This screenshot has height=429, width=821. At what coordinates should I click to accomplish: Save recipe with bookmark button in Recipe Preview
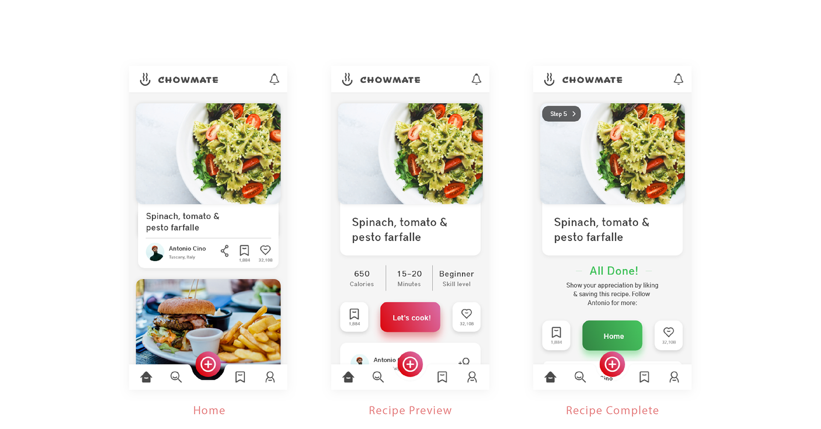(x=354, y=317)
